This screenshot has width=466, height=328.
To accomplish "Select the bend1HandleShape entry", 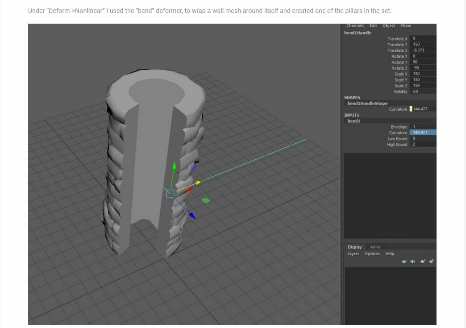I will tap(367, 104).
